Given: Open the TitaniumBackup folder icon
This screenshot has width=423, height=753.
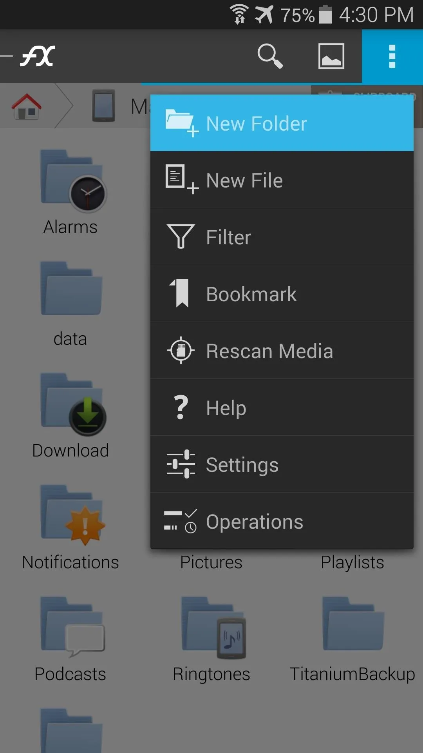Looking at the screenshot, I should click(353, 624).
